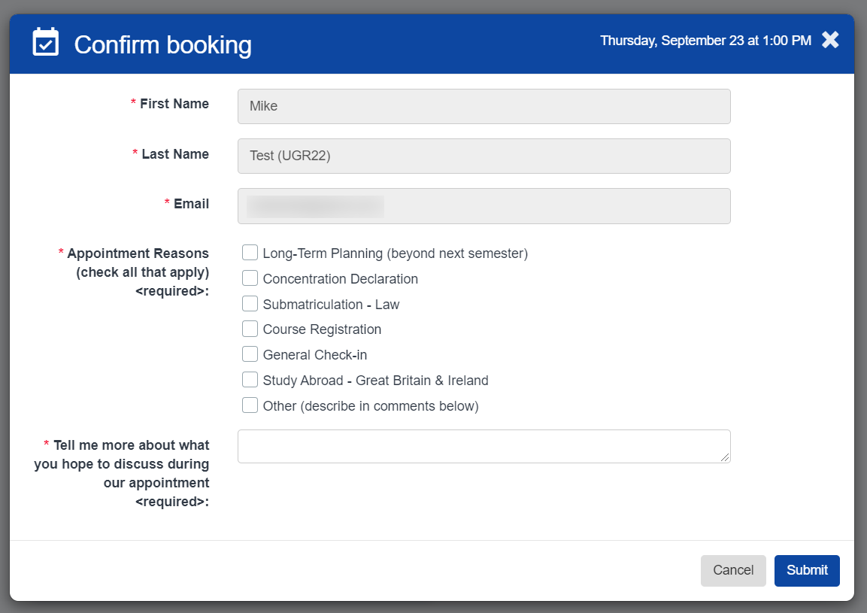
Task: Submit the booking form
Action: (806, 570)
